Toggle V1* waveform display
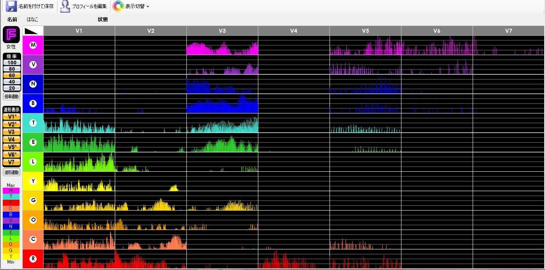The image size is (545, 270). point(11,117)
